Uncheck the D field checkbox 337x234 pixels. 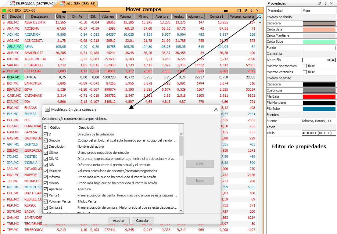click(x=45, y=135)
